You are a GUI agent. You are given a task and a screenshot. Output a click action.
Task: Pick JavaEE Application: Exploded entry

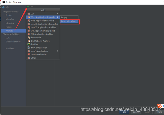(43, 24)
